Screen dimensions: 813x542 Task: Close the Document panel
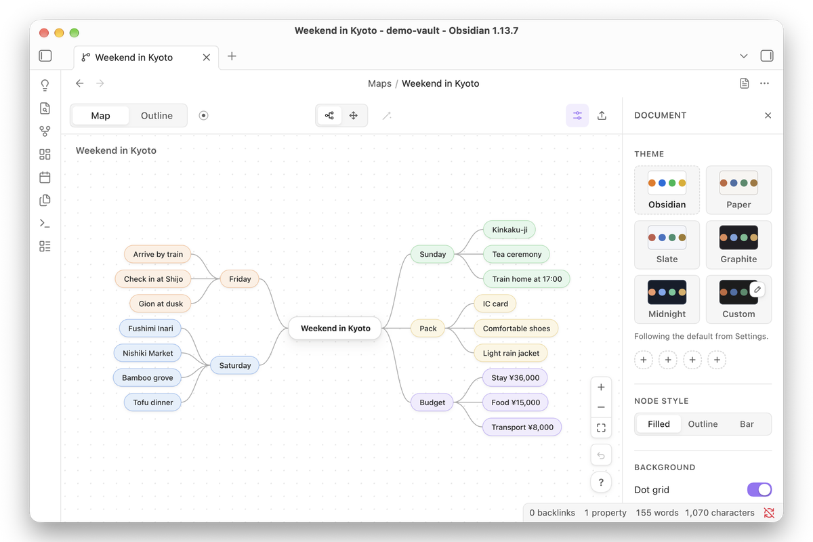pos(768,116)
